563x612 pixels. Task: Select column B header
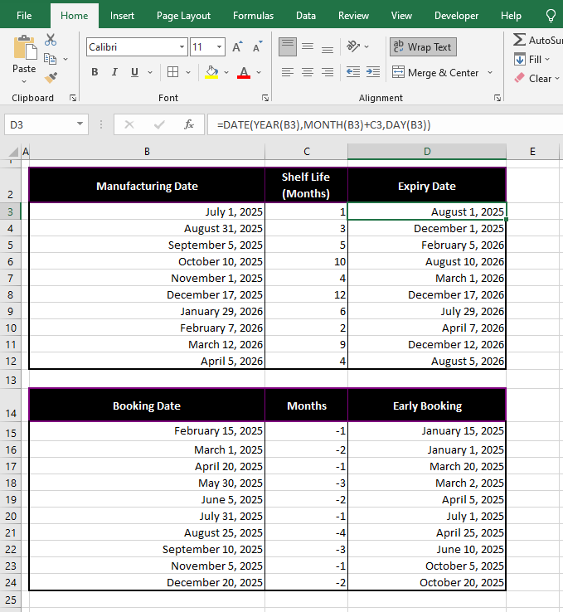click(x=147, y=152)
